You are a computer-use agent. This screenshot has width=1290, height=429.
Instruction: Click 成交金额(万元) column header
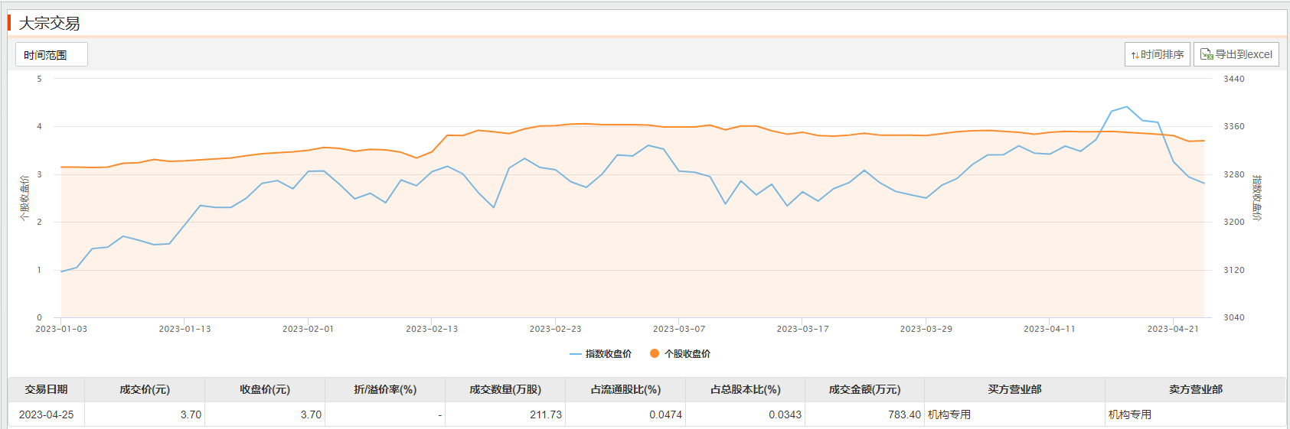[864, 389]
